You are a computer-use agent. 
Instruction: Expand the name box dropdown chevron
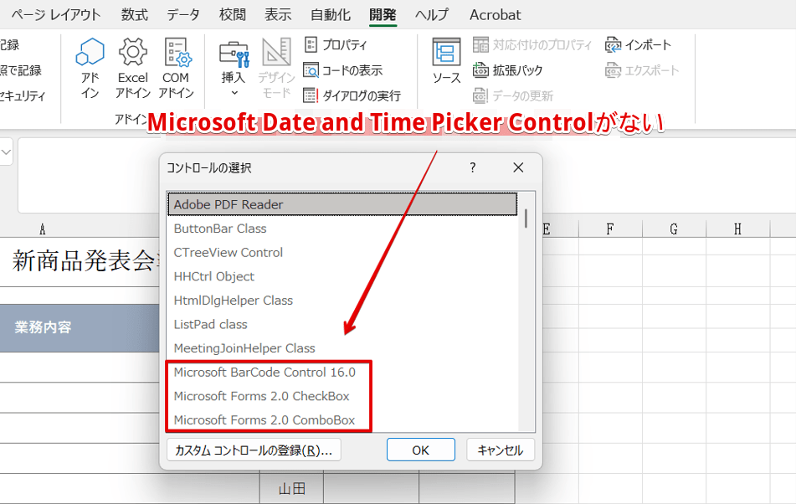pyautogui.click(x=6, y=152)
